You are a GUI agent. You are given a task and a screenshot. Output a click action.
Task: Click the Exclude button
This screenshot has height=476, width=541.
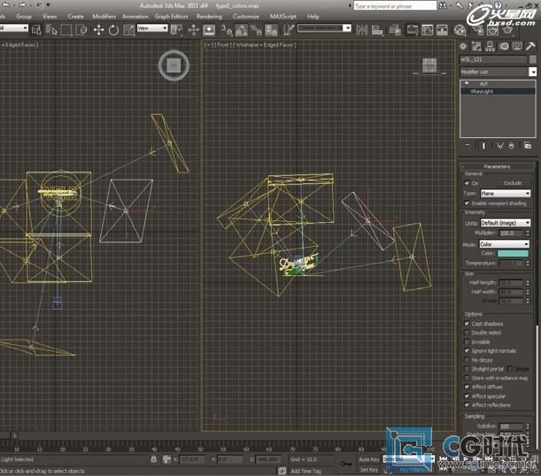point(513,182)
